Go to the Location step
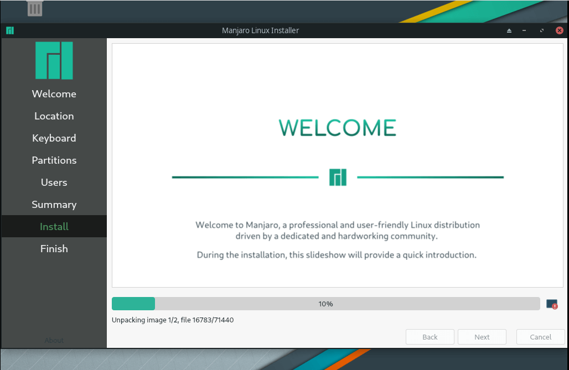Screen dimensions: 569x370 coord(54,116)
